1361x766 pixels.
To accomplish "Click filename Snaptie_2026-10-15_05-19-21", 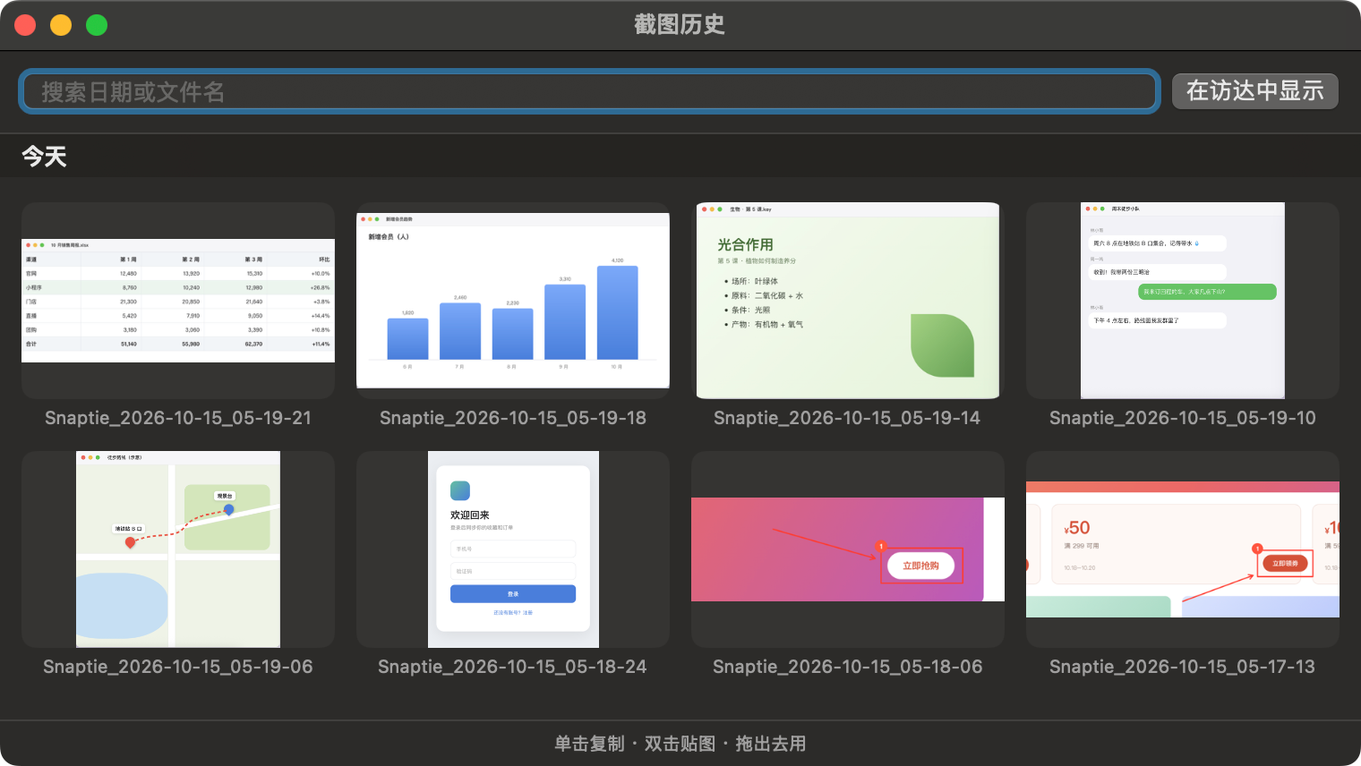I will coord(178,418).
